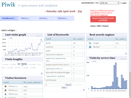Click the Firefox 3.0 browser icon
The height and width of the screenshot is (98, 131).
click(x=6, y=90)
